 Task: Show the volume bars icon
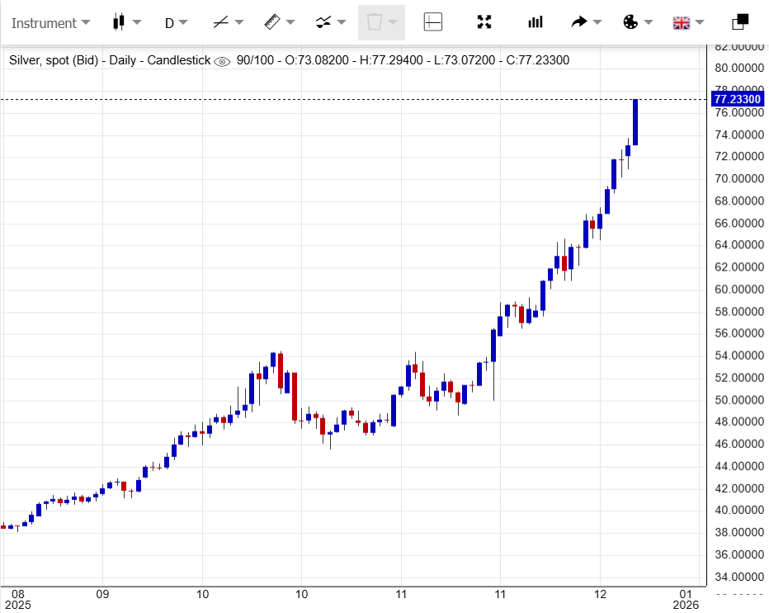[x=535, y=22]
